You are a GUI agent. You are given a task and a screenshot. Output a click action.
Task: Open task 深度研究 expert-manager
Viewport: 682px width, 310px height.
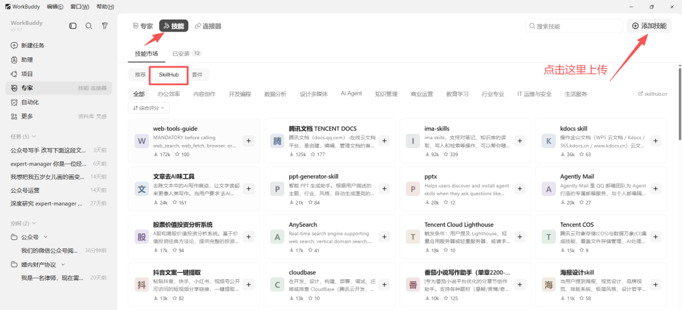point(59,204)
